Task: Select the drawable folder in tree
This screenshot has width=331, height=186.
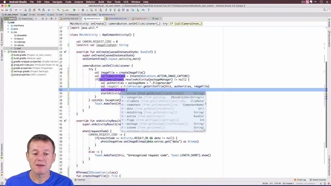Action: click(x=20, y=36)
